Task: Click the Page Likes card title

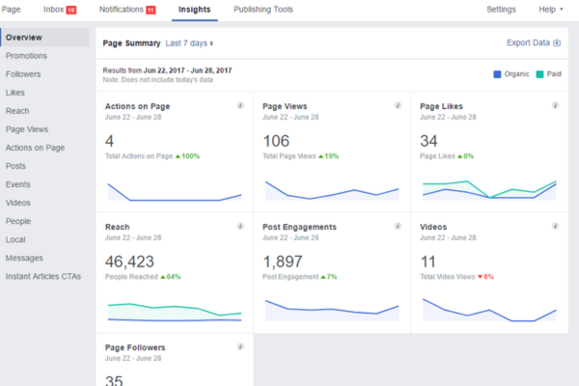Action: 441,106
